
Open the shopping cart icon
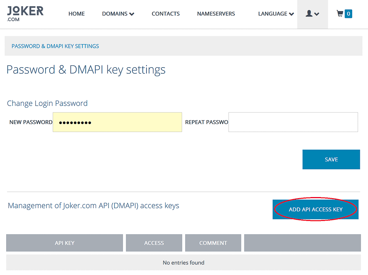(340, 14)
